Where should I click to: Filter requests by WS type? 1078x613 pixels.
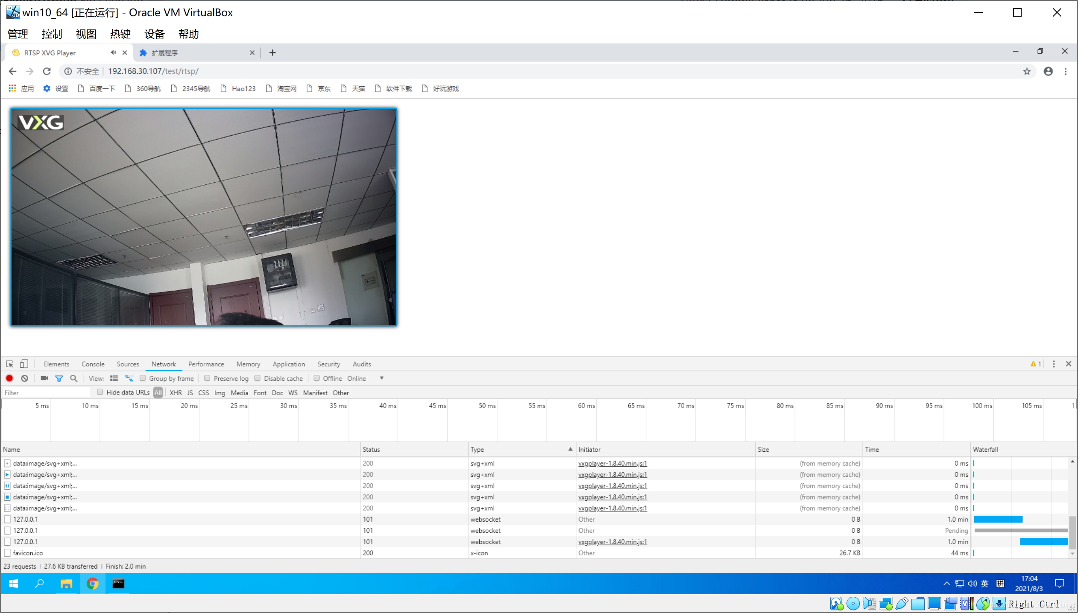coord(293,393)
